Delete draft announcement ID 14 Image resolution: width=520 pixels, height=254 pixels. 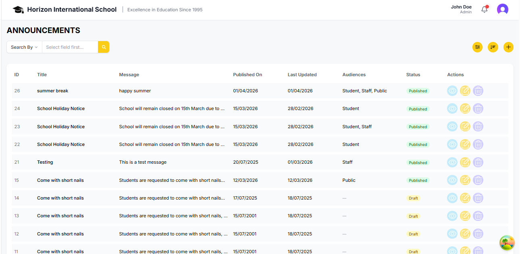(478, 198)
